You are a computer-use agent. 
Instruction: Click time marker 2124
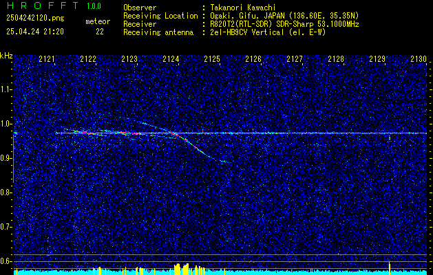pos(171,59)
